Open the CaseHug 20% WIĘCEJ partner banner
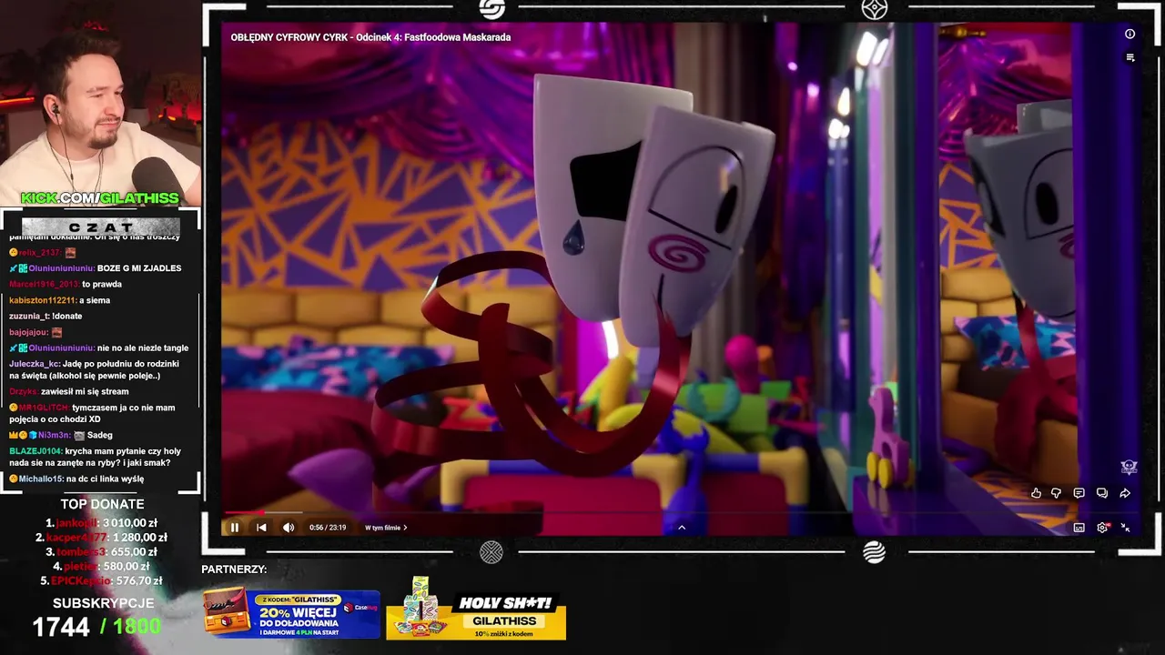1165x655 pixels. click(291, 613)
